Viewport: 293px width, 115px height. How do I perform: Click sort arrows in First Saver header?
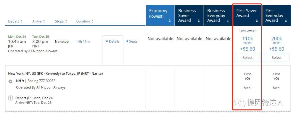(257, 21)
